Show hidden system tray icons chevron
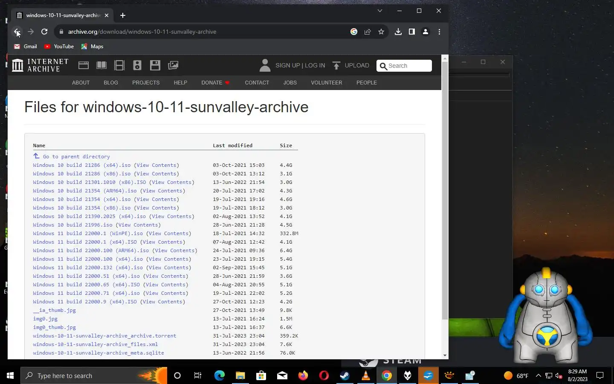This screenshot has width=614, height=384. (538, 375)
